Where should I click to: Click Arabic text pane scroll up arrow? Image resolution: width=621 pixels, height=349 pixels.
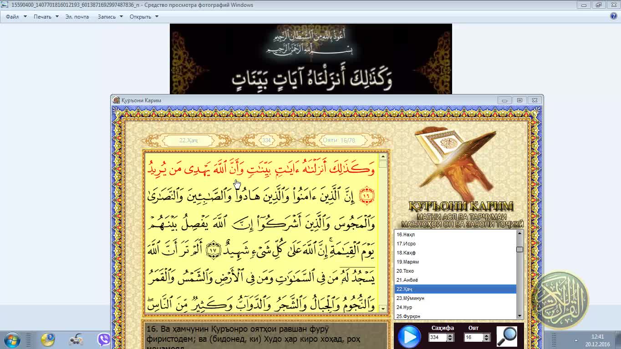click(382, 157)
